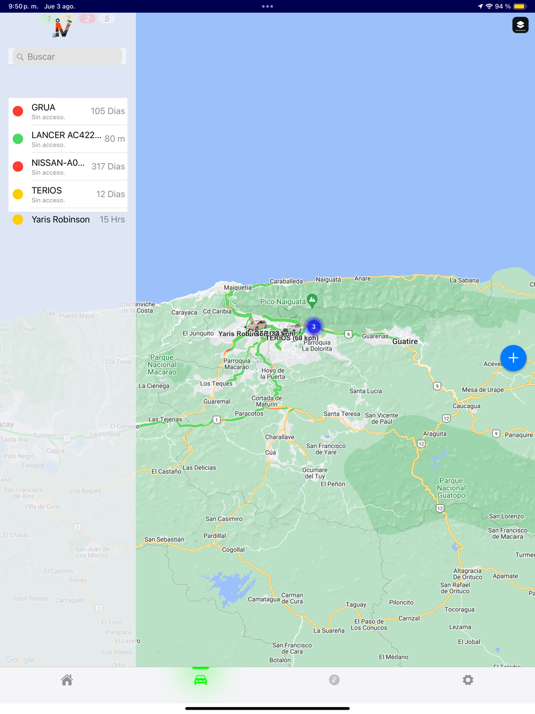The height and width of the screenshot is (714, 535).
Task: Open the payments coin tab
Action: tap(334, 680)
